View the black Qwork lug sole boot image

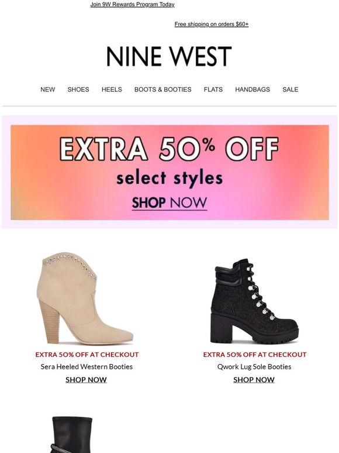254,300
